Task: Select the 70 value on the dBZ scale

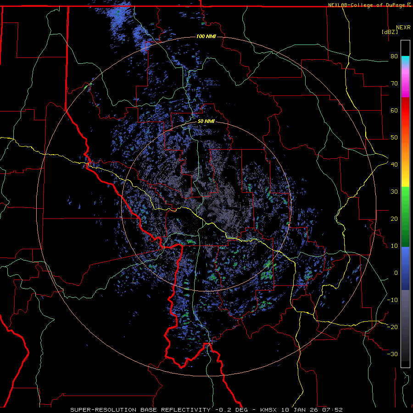Action: click(x=394, y=84)
